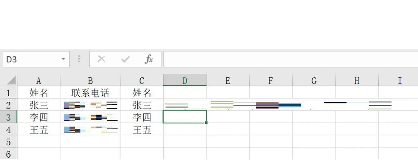The height and width of the screenshot is (163, 418).
Task: Select row 1 header
Action: (8, 93)
